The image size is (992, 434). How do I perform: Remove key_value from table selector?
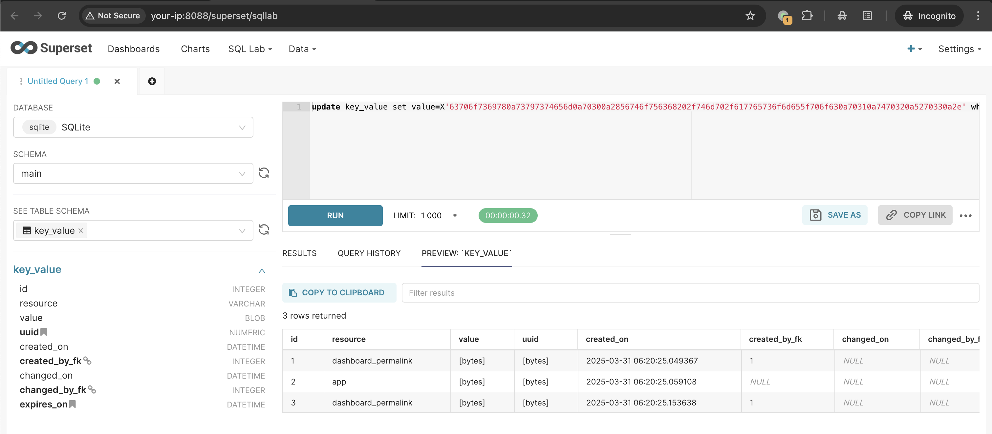point(81,231)
